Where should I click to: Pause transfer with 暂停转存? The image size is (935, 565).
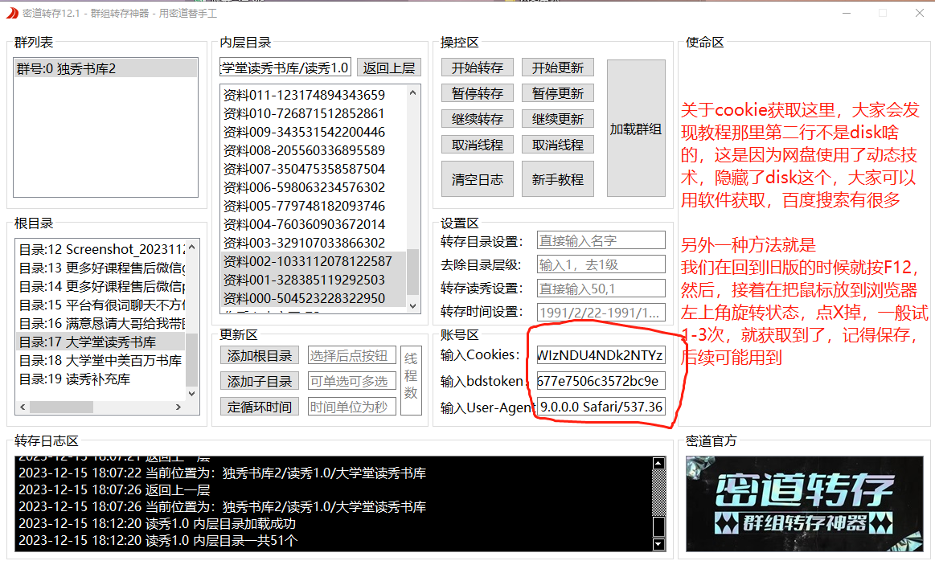coord(477,93)
